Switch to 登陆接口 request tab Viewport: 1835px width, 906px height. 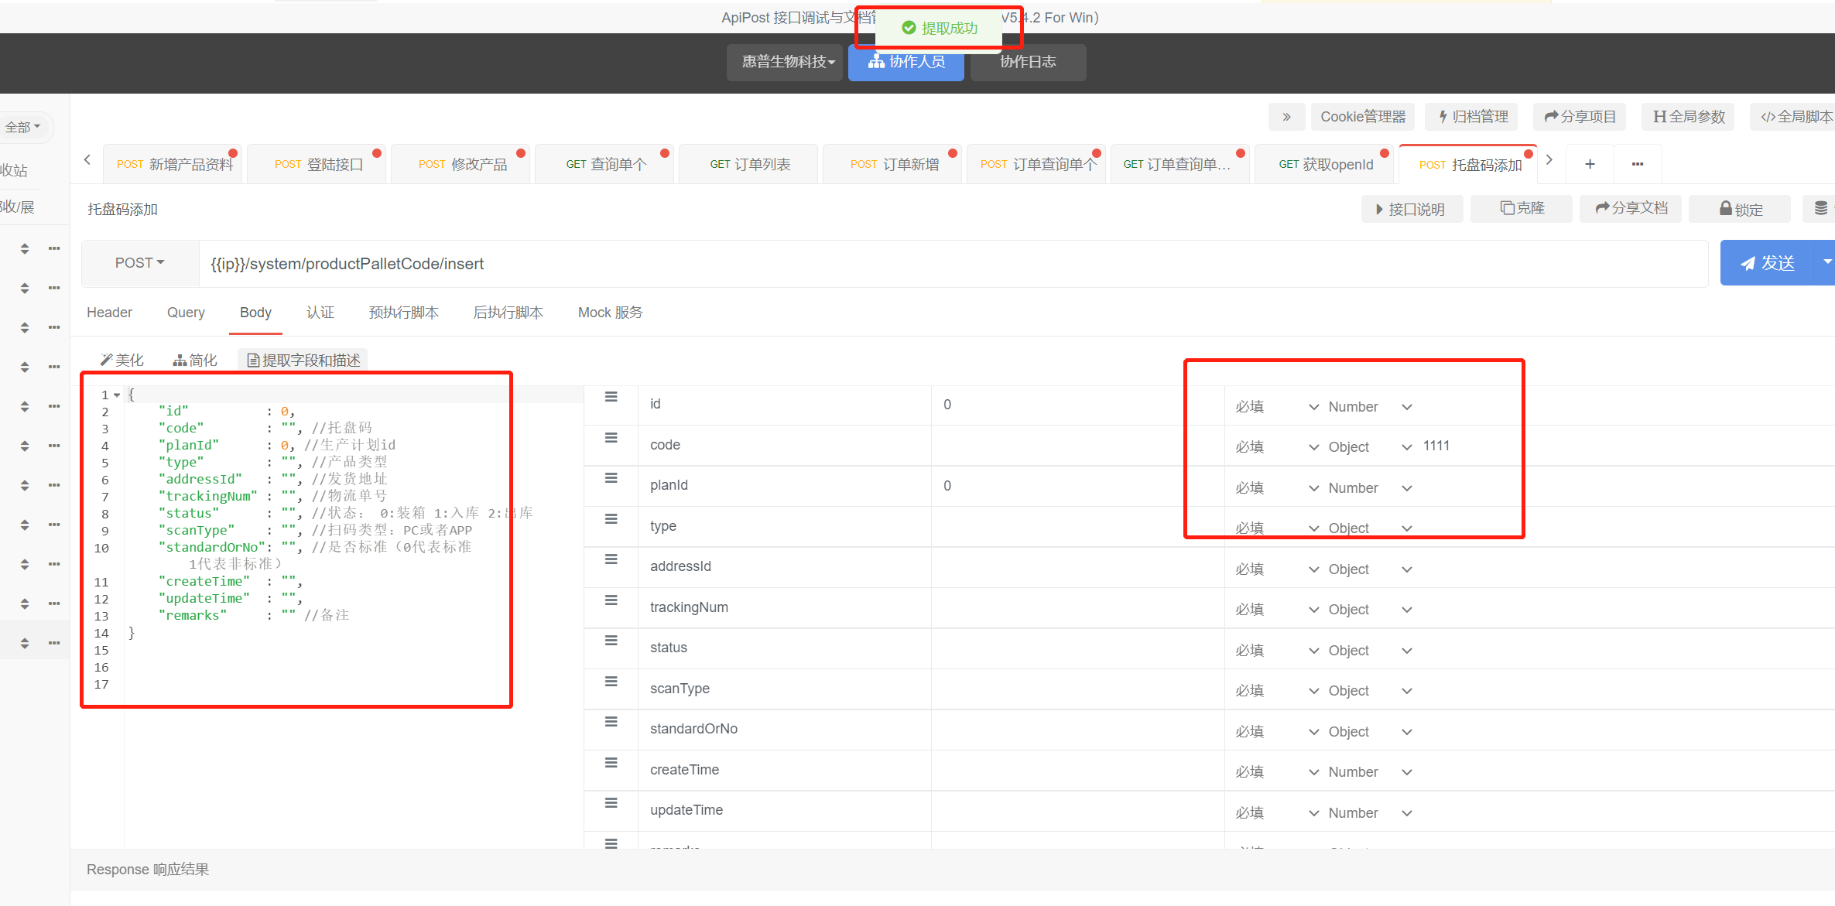pos(318,164)
